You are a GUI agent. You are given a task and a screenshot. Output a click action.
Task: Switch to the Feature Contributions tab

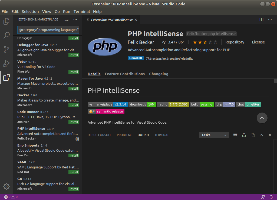point(125,74)
